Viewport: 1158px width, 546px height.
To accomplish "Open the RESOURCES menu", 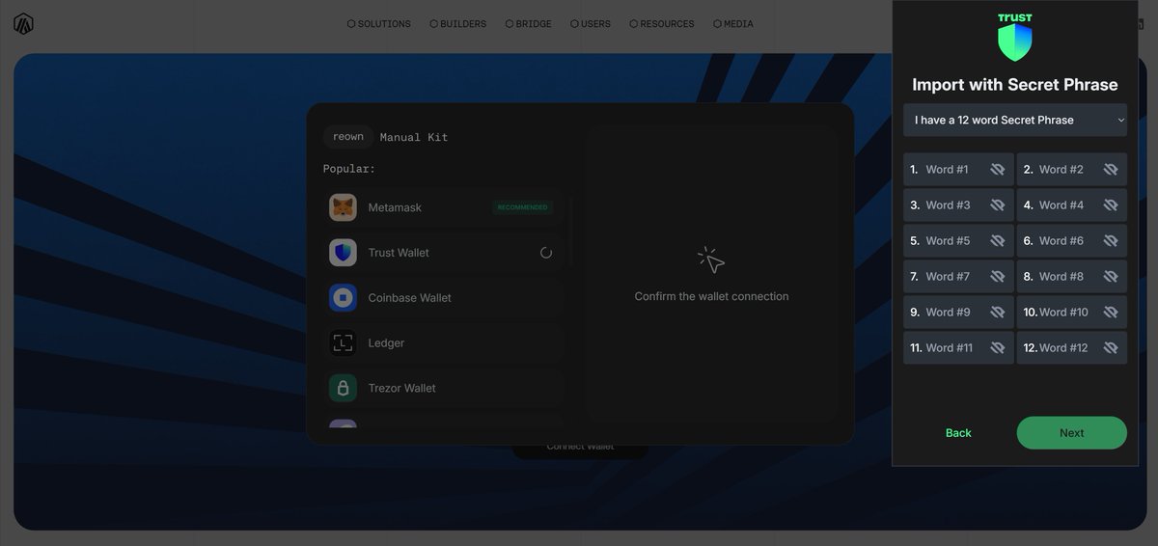I will tap(662, 24).
